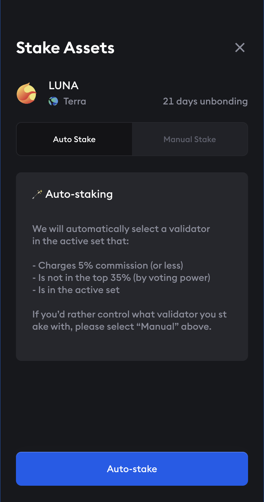The height and width of the screenshot is (502, 264).
Task: Switch to the Auto Stake tab
Action: tap(74, 139)
